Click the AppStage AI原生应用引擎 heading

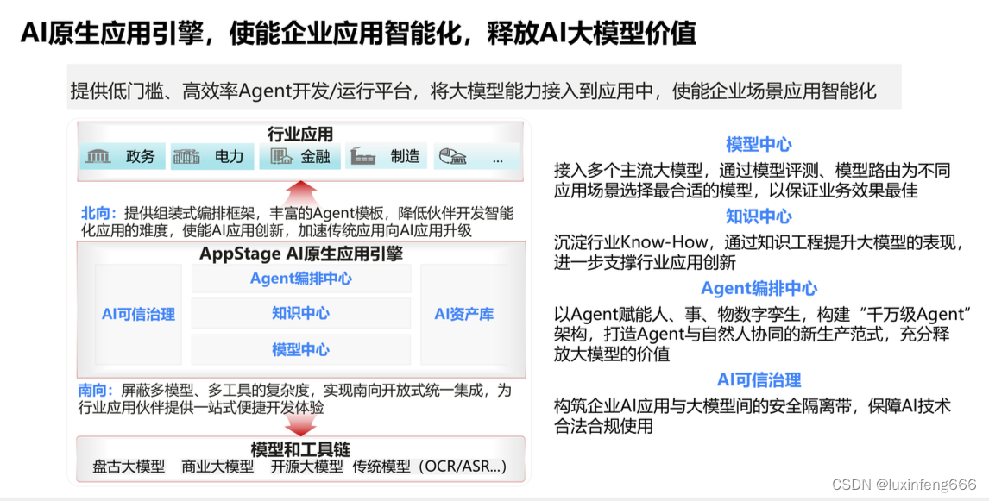[301, 254]
